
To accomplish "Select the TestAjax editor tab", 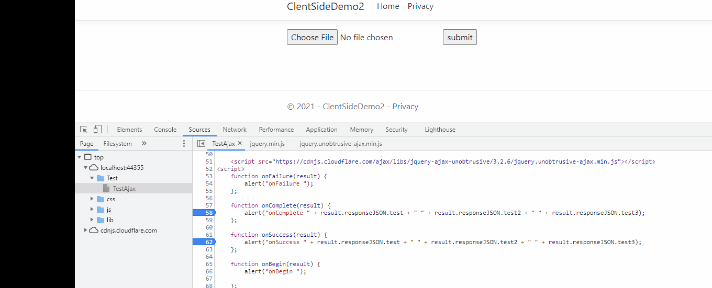I will coord(224,144).
